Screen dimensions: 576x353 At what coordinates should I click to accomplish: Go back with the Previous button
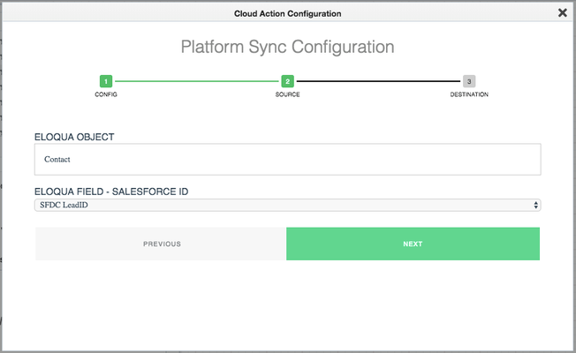pos(161,244)
